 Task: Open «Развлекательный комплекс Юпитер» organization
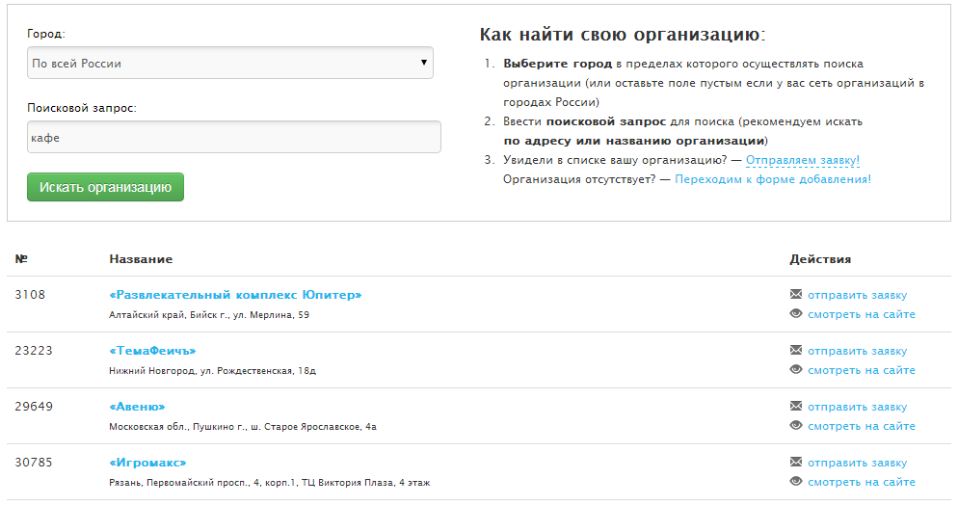coord(235,295)
